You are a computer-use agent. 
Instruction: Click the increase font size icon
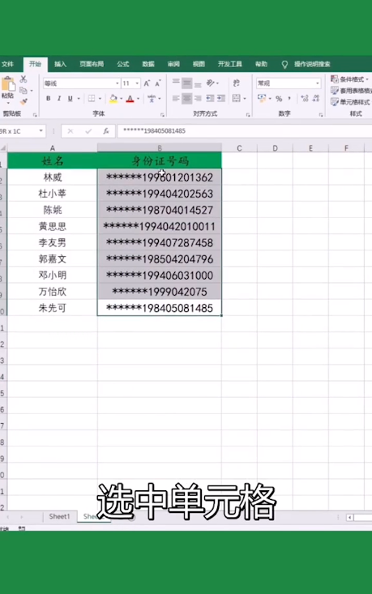[147, 83]
